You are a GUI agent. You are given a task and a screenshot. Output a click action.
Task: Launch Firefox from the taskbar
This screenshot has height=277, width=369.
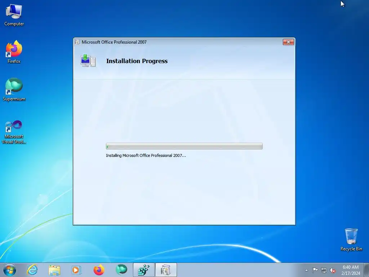pyautogui.click(x=99, y=270)
